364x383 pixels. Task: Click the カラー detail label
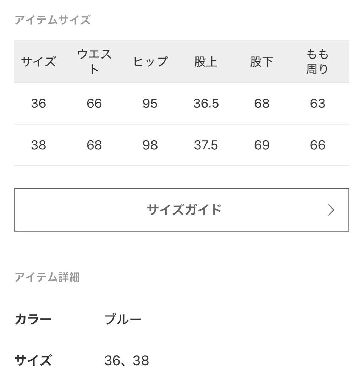tap(33, 319)
